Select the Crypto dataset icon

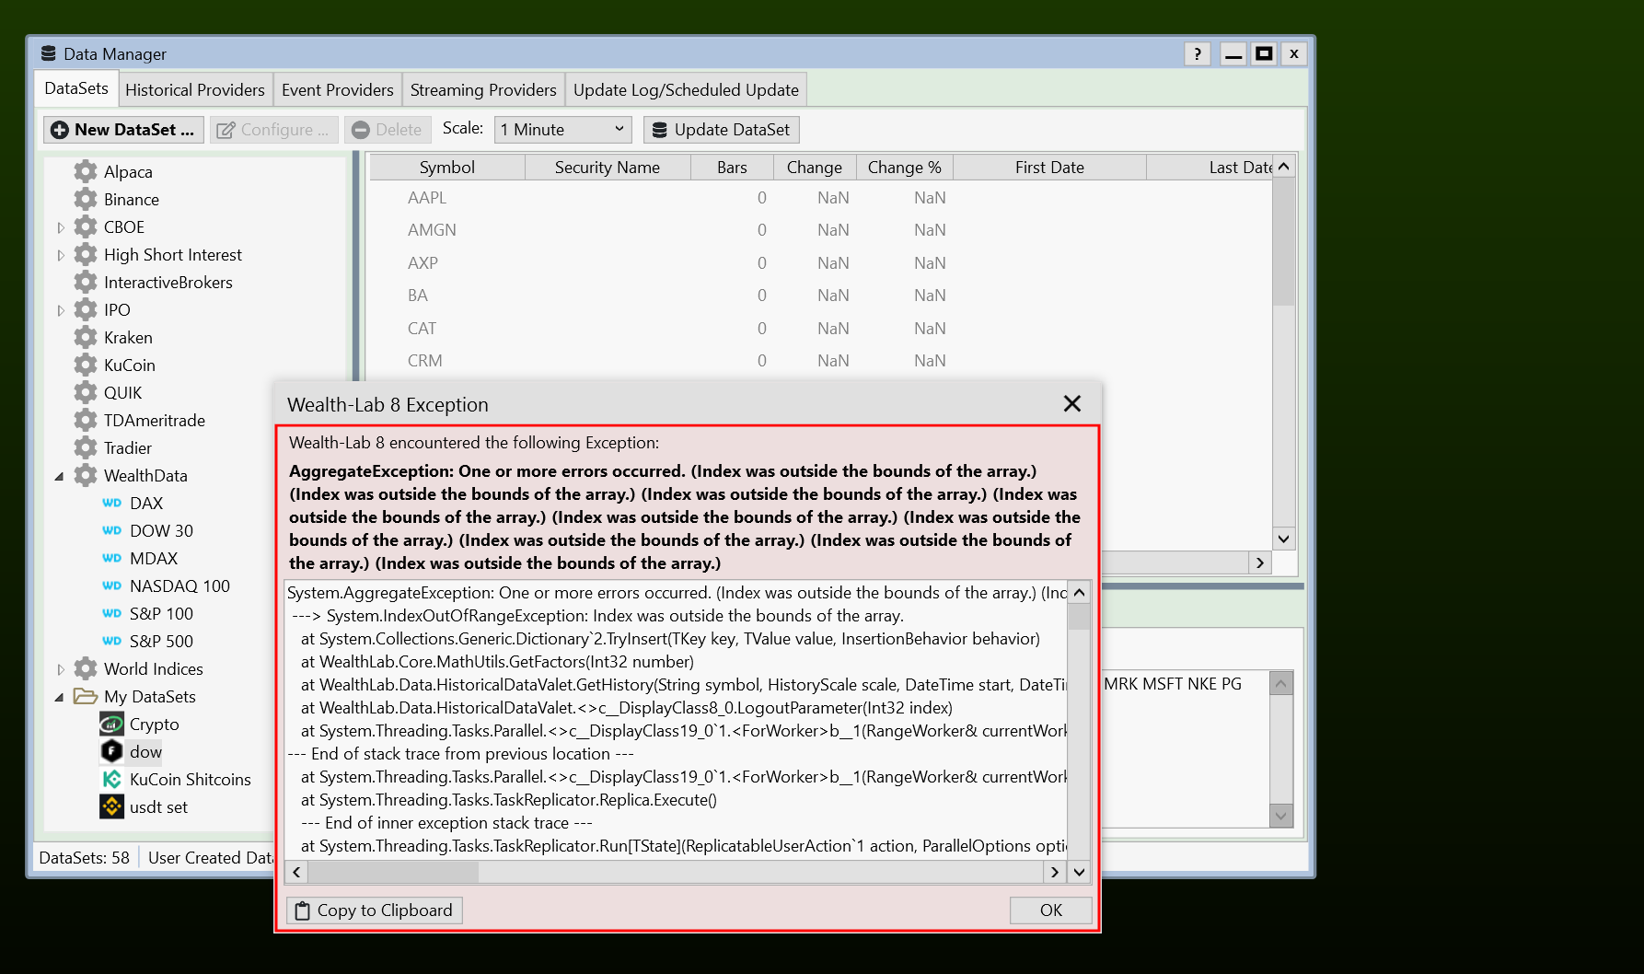point(111,725)
